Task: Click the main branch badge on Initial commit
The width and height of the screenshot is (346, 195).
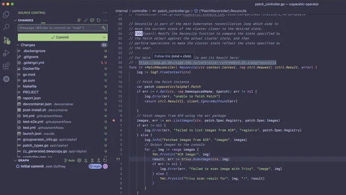Action: point(95,167)
